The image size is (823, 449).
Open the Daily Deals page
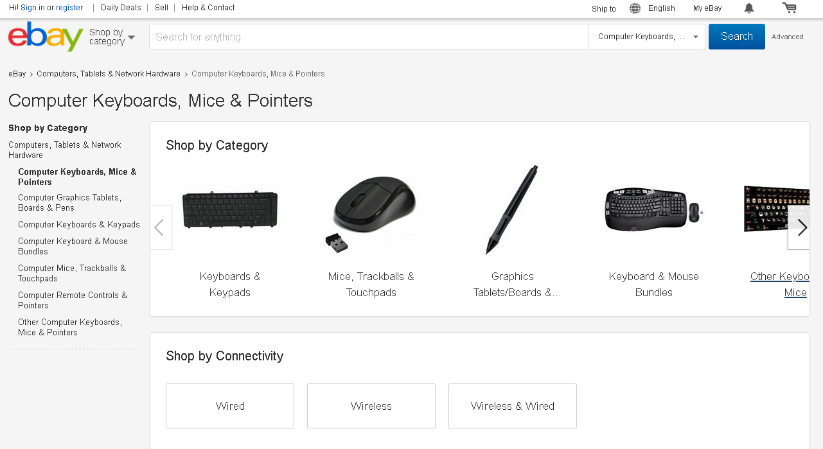(x=121, y=8)
